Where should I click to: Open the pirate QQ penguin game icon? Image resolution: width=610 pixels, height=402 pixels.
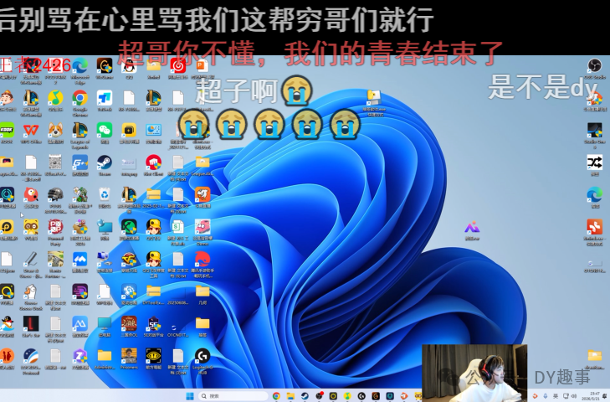7,327
